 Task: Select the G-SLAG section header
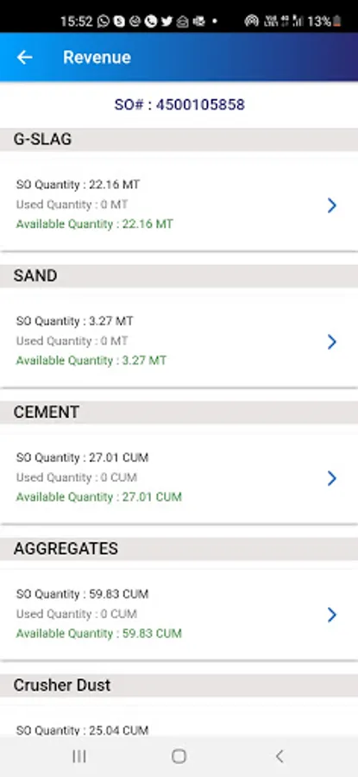(179, 139)
